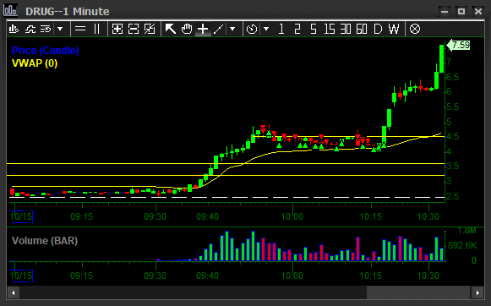Screen dimensions: 491x306
Task: Switch to Daily (D) interval
Action: (x=378, y=29)
